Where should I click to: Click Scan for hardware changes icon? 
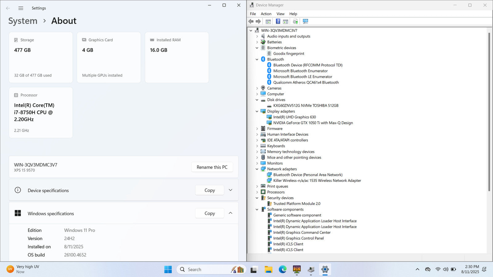tap(305, 22)
